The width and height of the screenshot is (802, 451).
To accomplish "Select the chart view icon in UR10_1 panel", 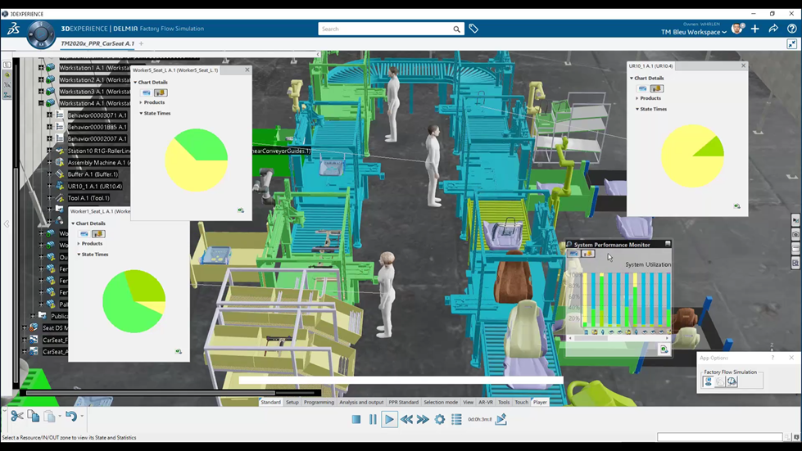I will (643, 88).
